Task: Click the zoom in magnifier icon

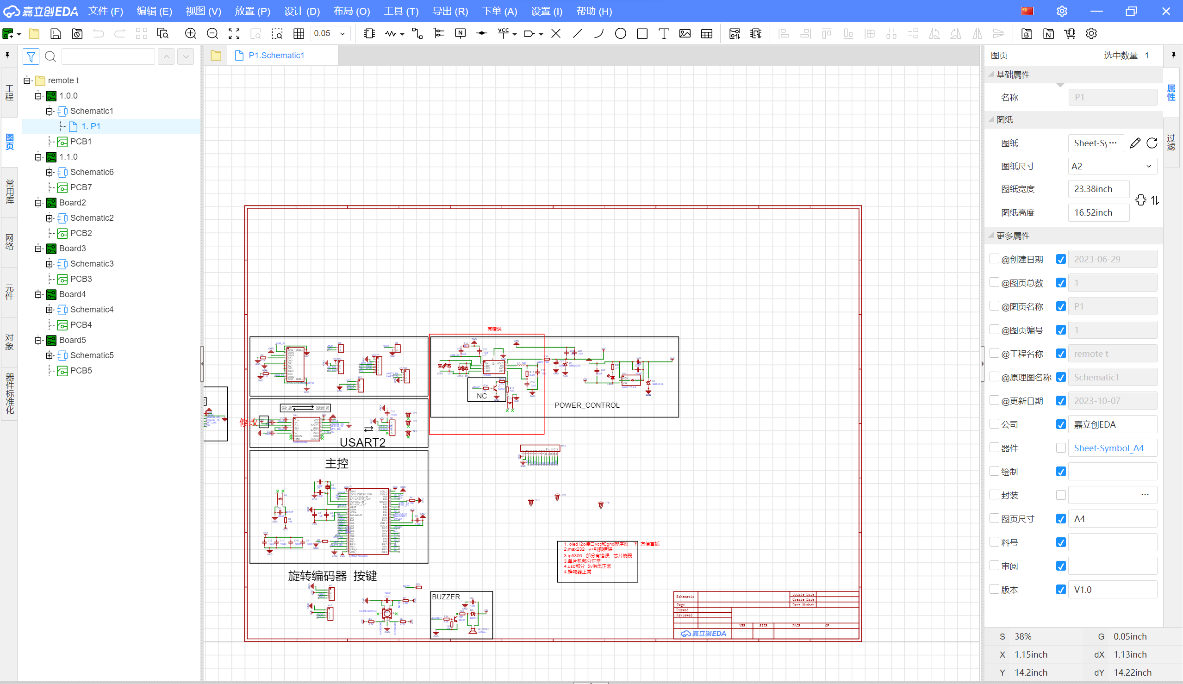Action: pyautogui.click(x=191, y=33)
